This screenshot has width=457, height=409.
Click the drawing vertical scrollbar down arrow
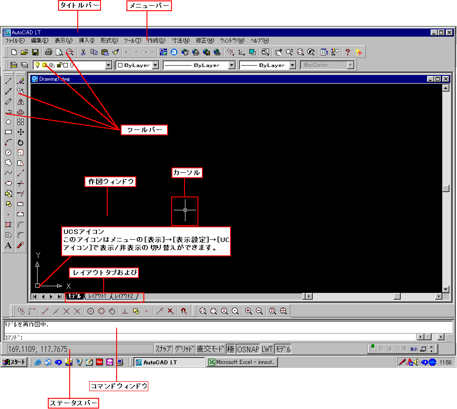point(446,289)
